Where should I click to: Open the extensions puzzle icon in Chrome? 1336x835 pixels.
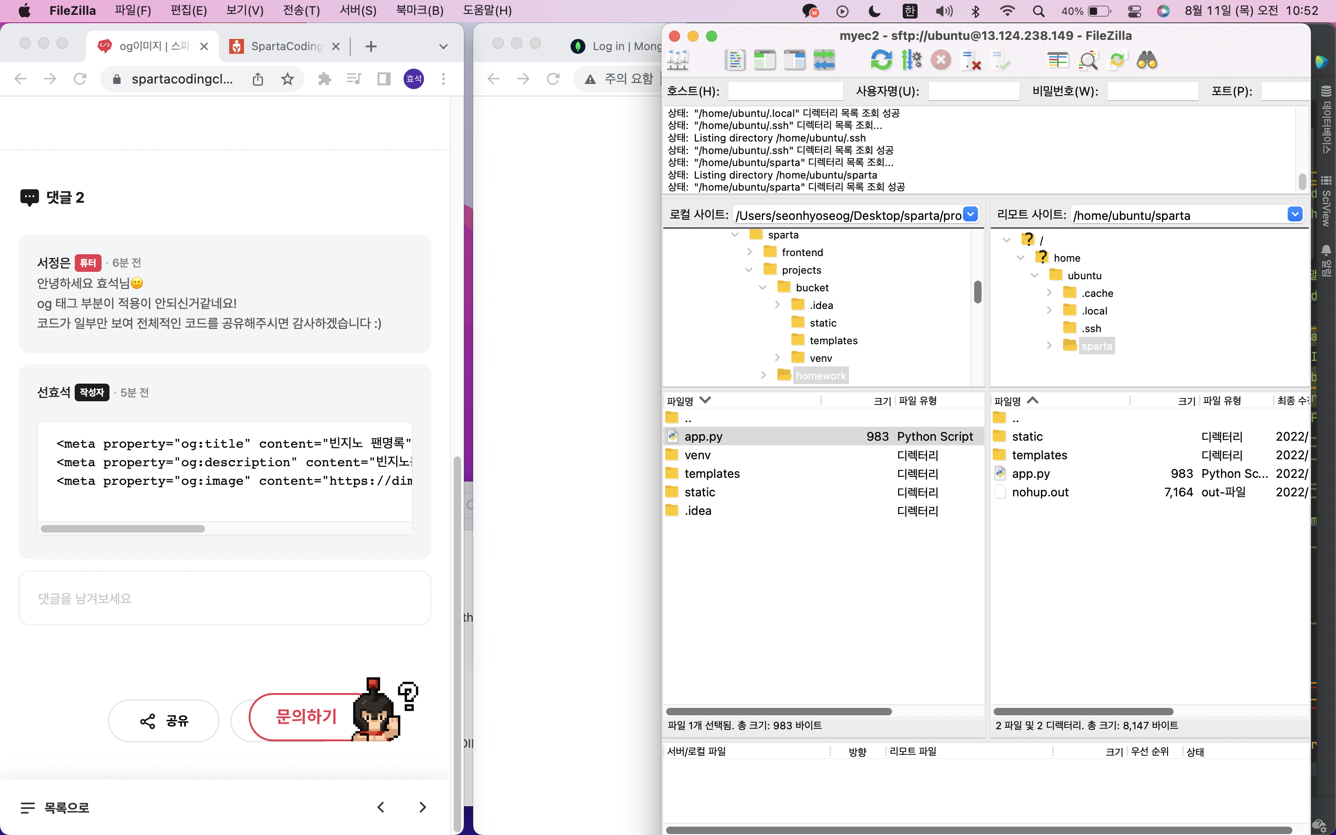pos(325,79)
